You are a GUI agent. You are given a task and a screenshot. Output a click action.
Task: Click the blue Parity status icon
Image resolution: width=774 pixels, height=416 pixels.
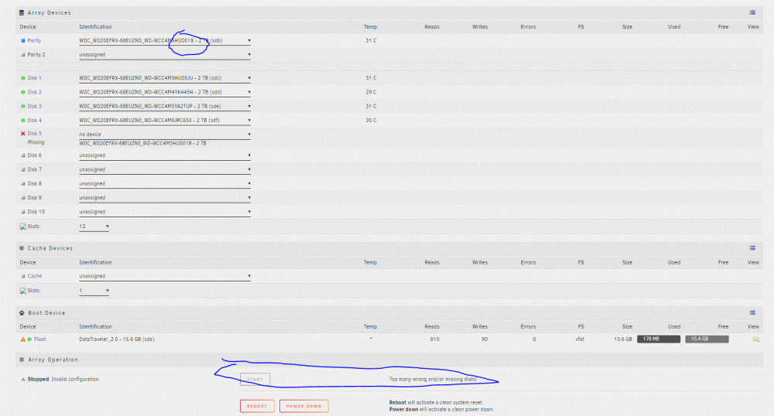[22, 40]
